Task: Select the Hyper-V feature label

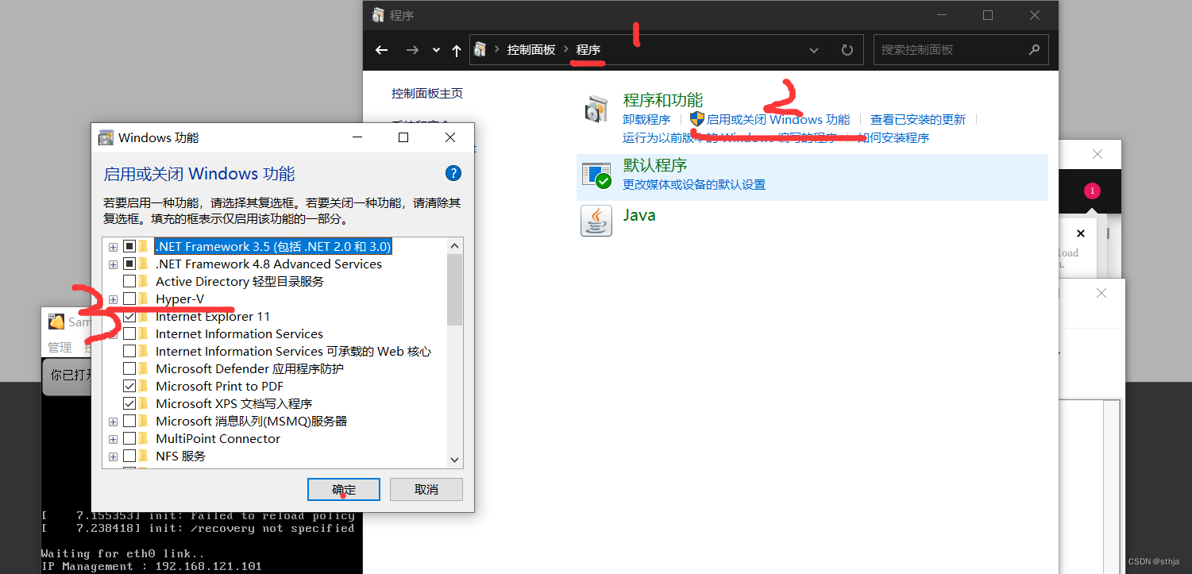Action: click(x=179, y=299)
